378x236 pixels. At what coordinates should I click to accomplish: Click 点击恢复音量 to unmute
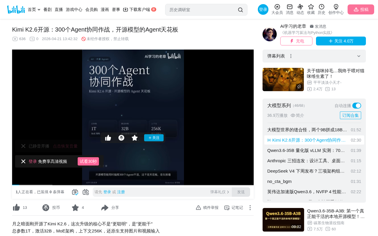[65, 146]
